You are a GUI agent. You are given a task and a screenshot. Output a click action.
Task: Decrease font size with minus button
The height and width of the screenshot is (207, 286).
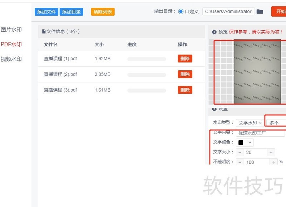pyautogui.click(x=240, y=152)
